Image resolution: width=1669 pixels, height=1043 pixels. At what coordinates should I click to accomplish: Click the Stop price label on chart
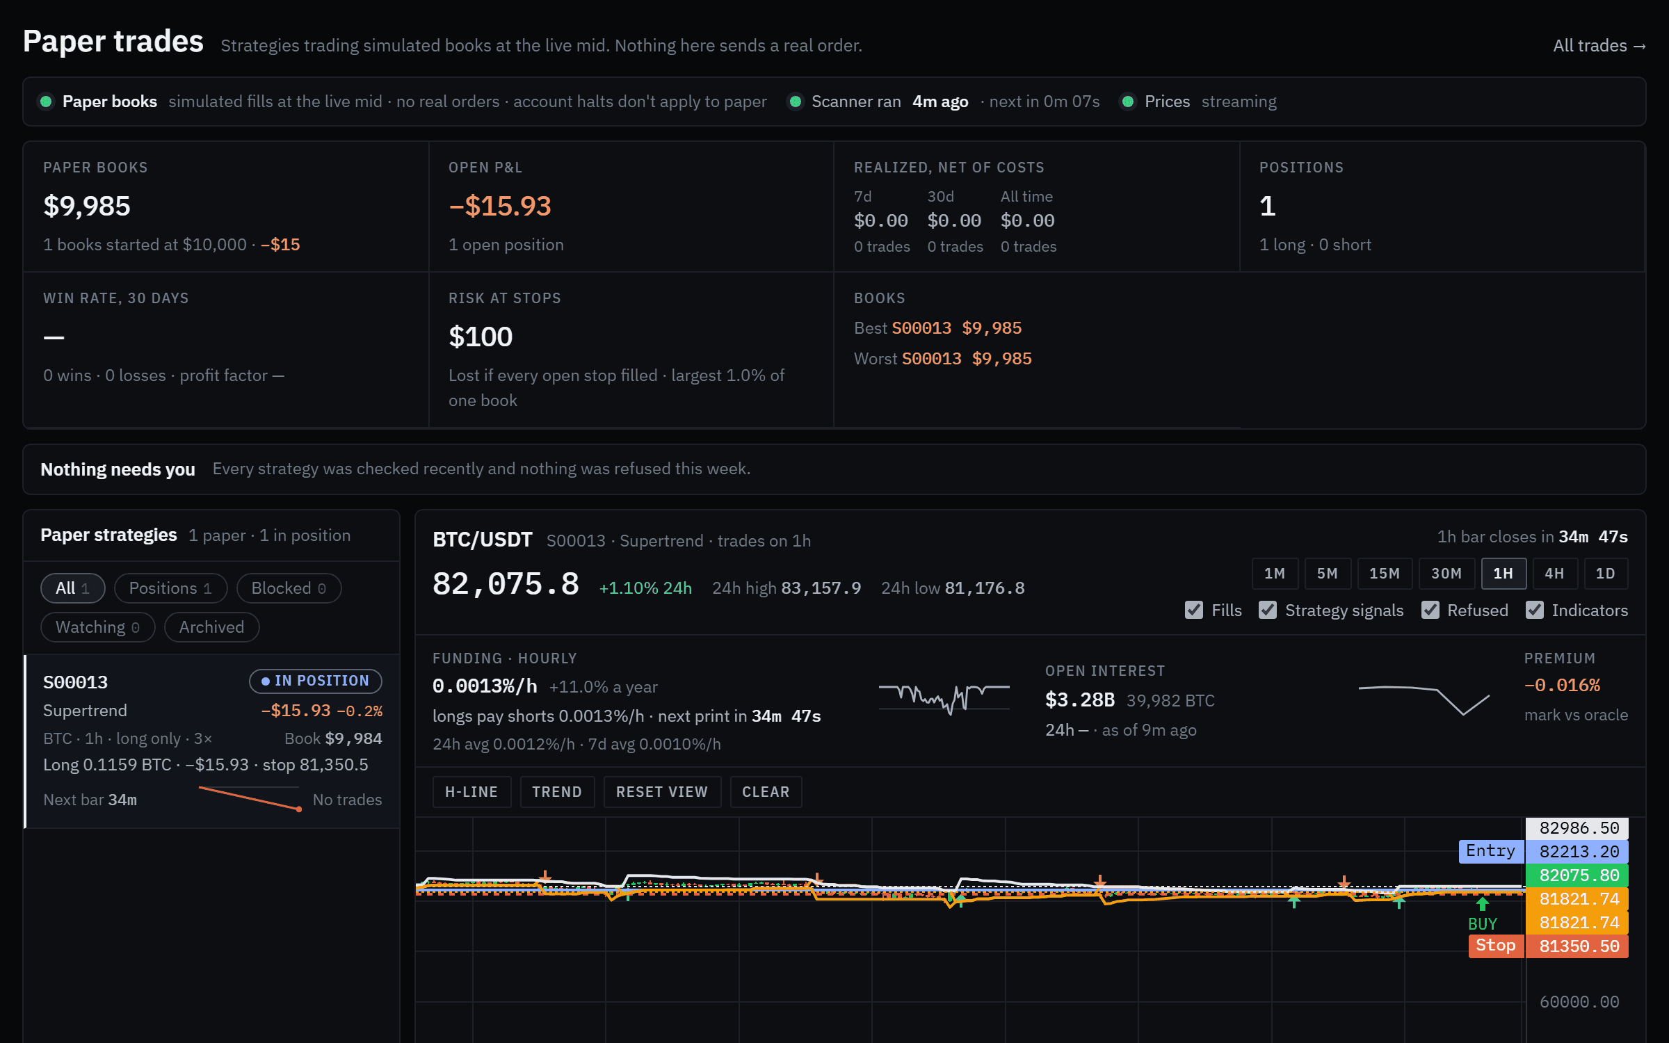point(1496,946)
